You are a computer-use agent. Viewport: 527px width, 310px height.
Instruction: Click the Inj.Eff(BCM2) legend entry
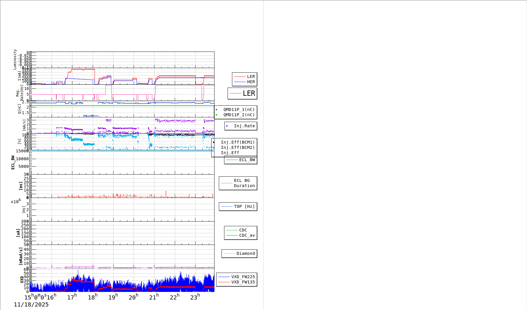[238, 148]
